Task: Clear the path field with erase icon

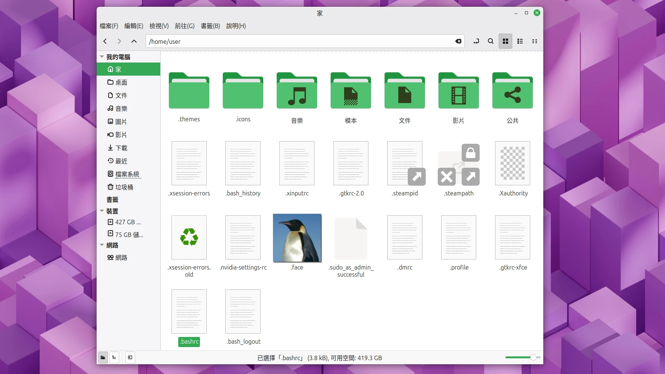Action: (458, 41)
